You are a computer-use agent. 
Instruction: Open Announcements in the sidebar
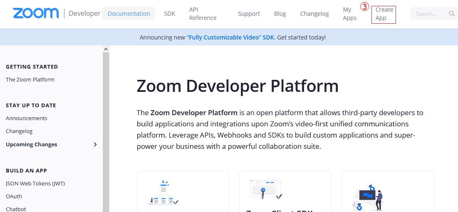click(27, 118)
